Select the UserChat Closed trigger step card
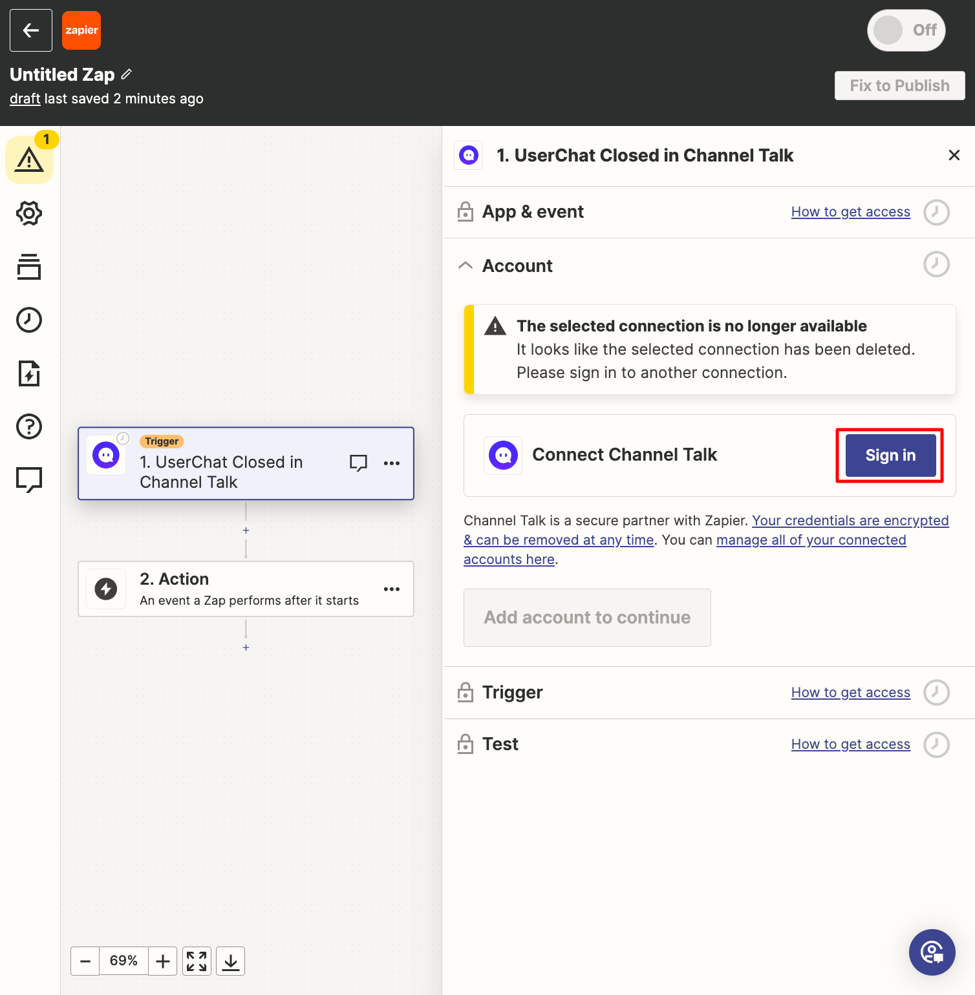This screenshot has height=995, width=975. click(246, 463)
